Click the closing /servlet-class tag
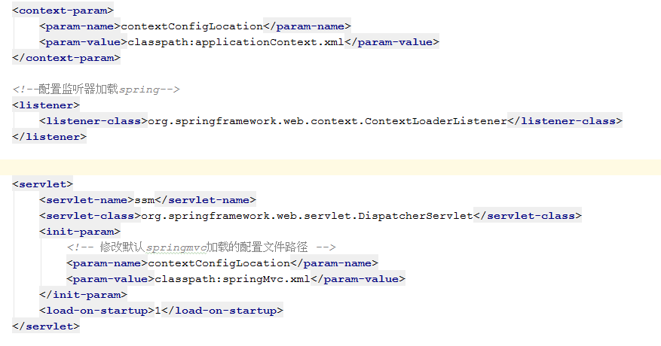Image resolution: width=661 pixels, height=346 pixels. pos(528,216)
